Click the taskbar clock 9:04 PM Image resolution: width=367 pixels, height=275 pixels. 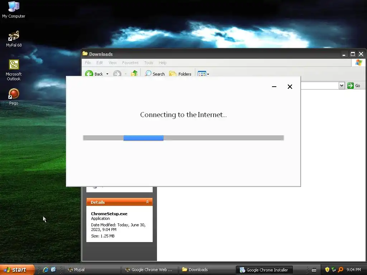point(354,270)
